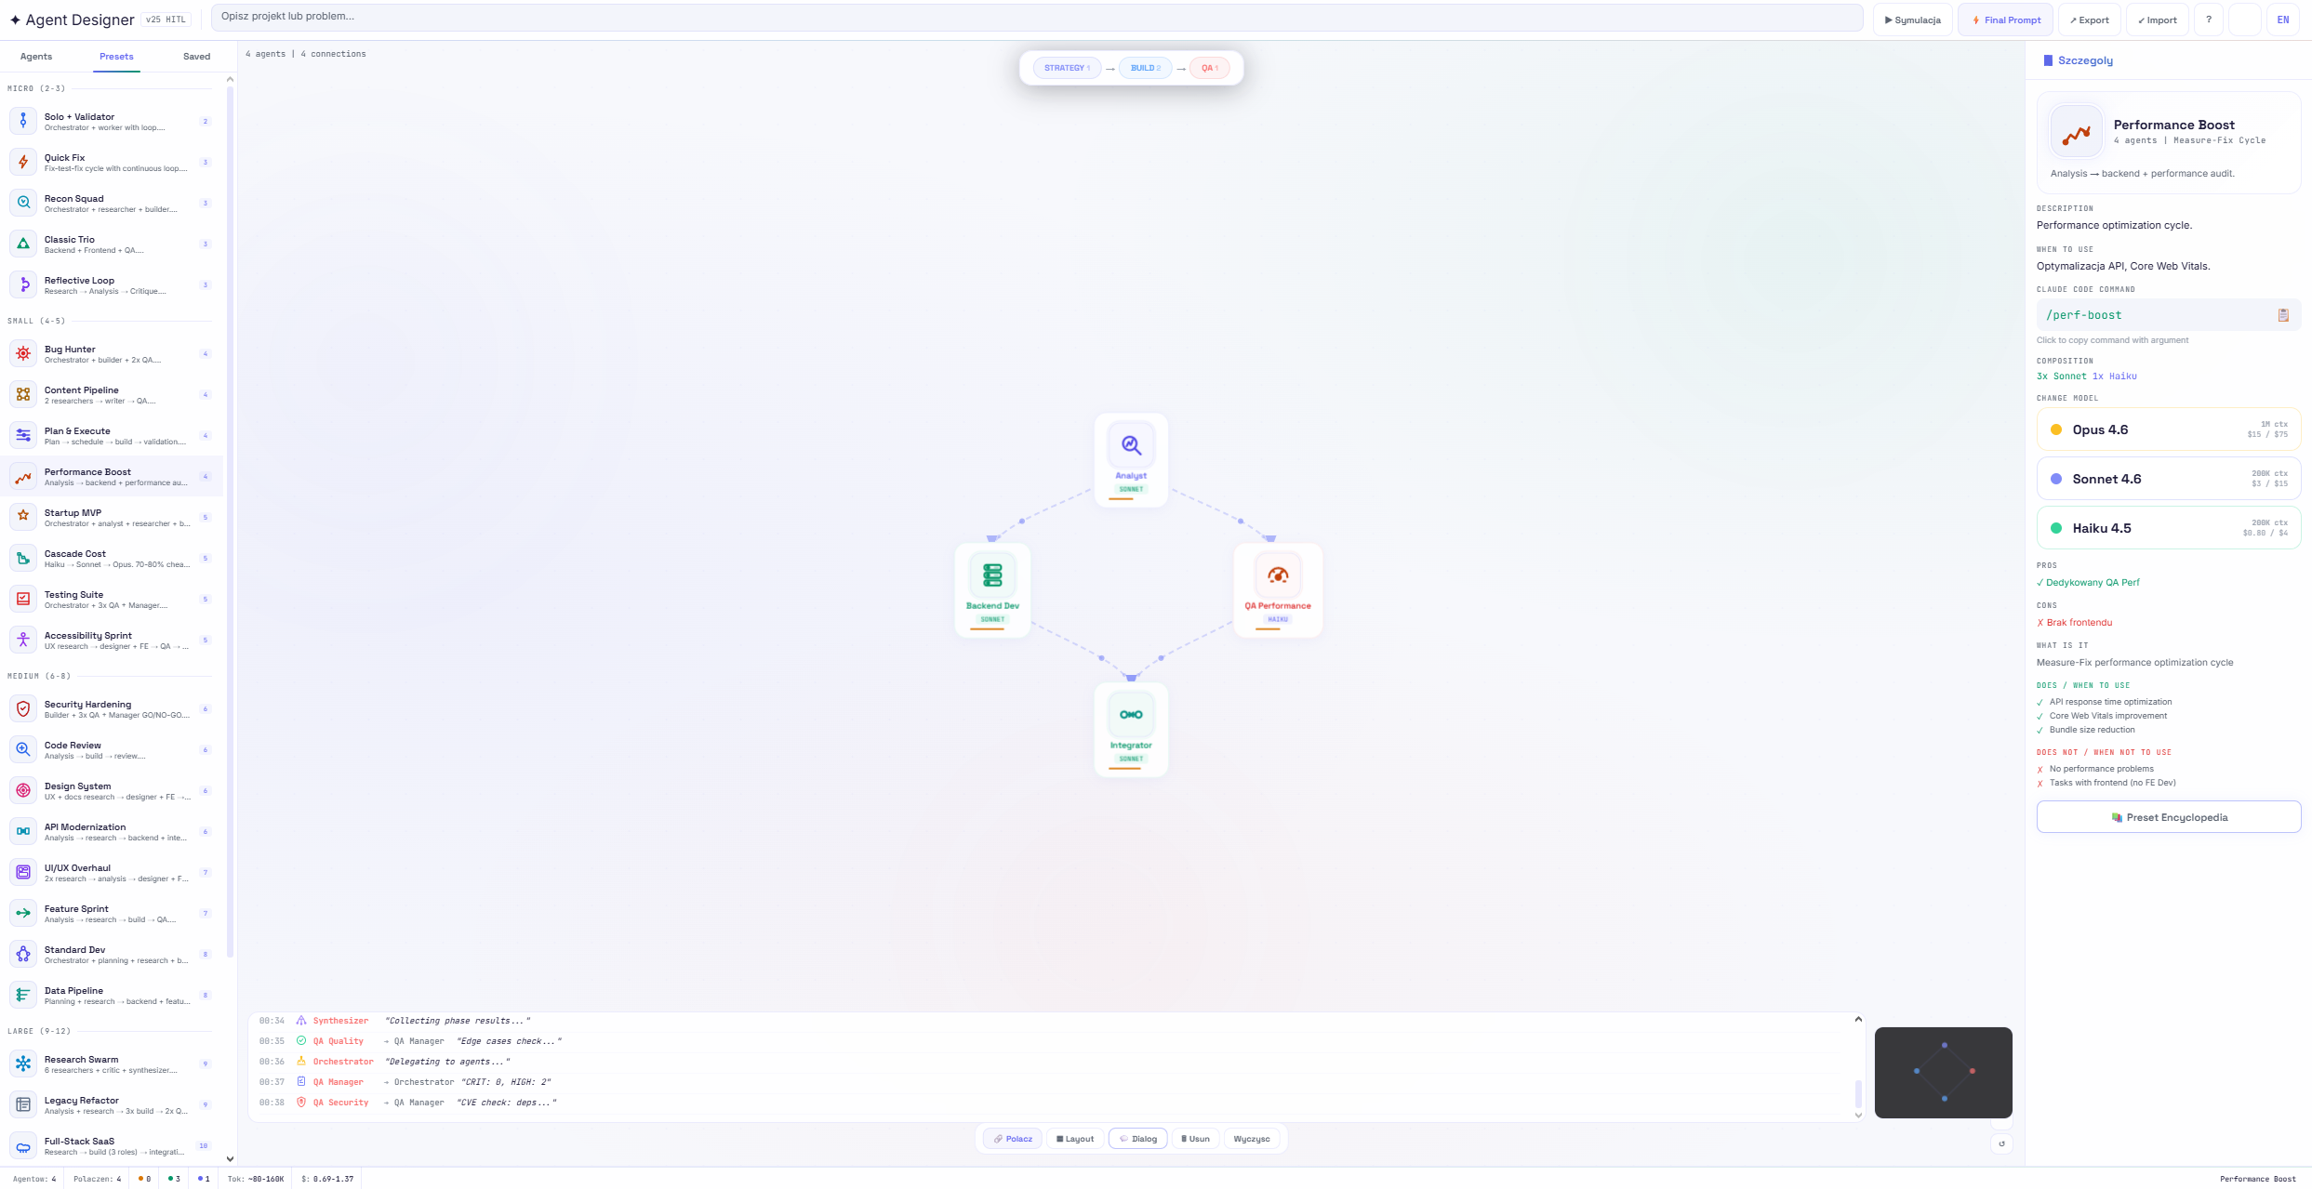Select the Opus 4.6 model option
This screenshot has height=1189, width=2312.
coord(2168,429)
